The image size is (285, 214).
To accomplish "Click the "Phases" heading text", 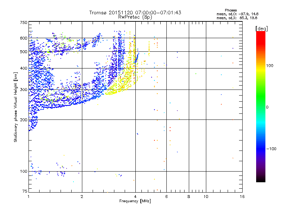I will pos(230,10).
